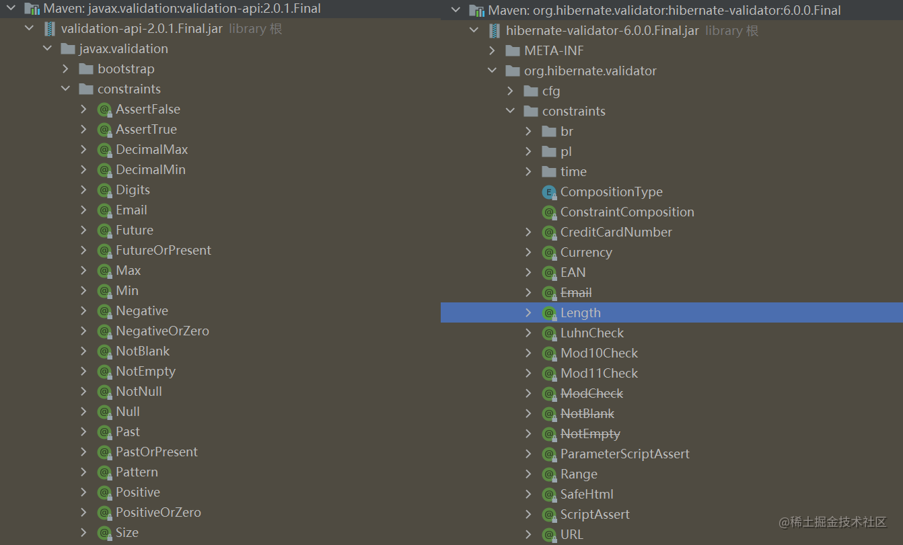903x545 pixels.
Task: Click the Maven library icon for hibernate-validator
Action: pyautogui.click(x=478, y=9)
